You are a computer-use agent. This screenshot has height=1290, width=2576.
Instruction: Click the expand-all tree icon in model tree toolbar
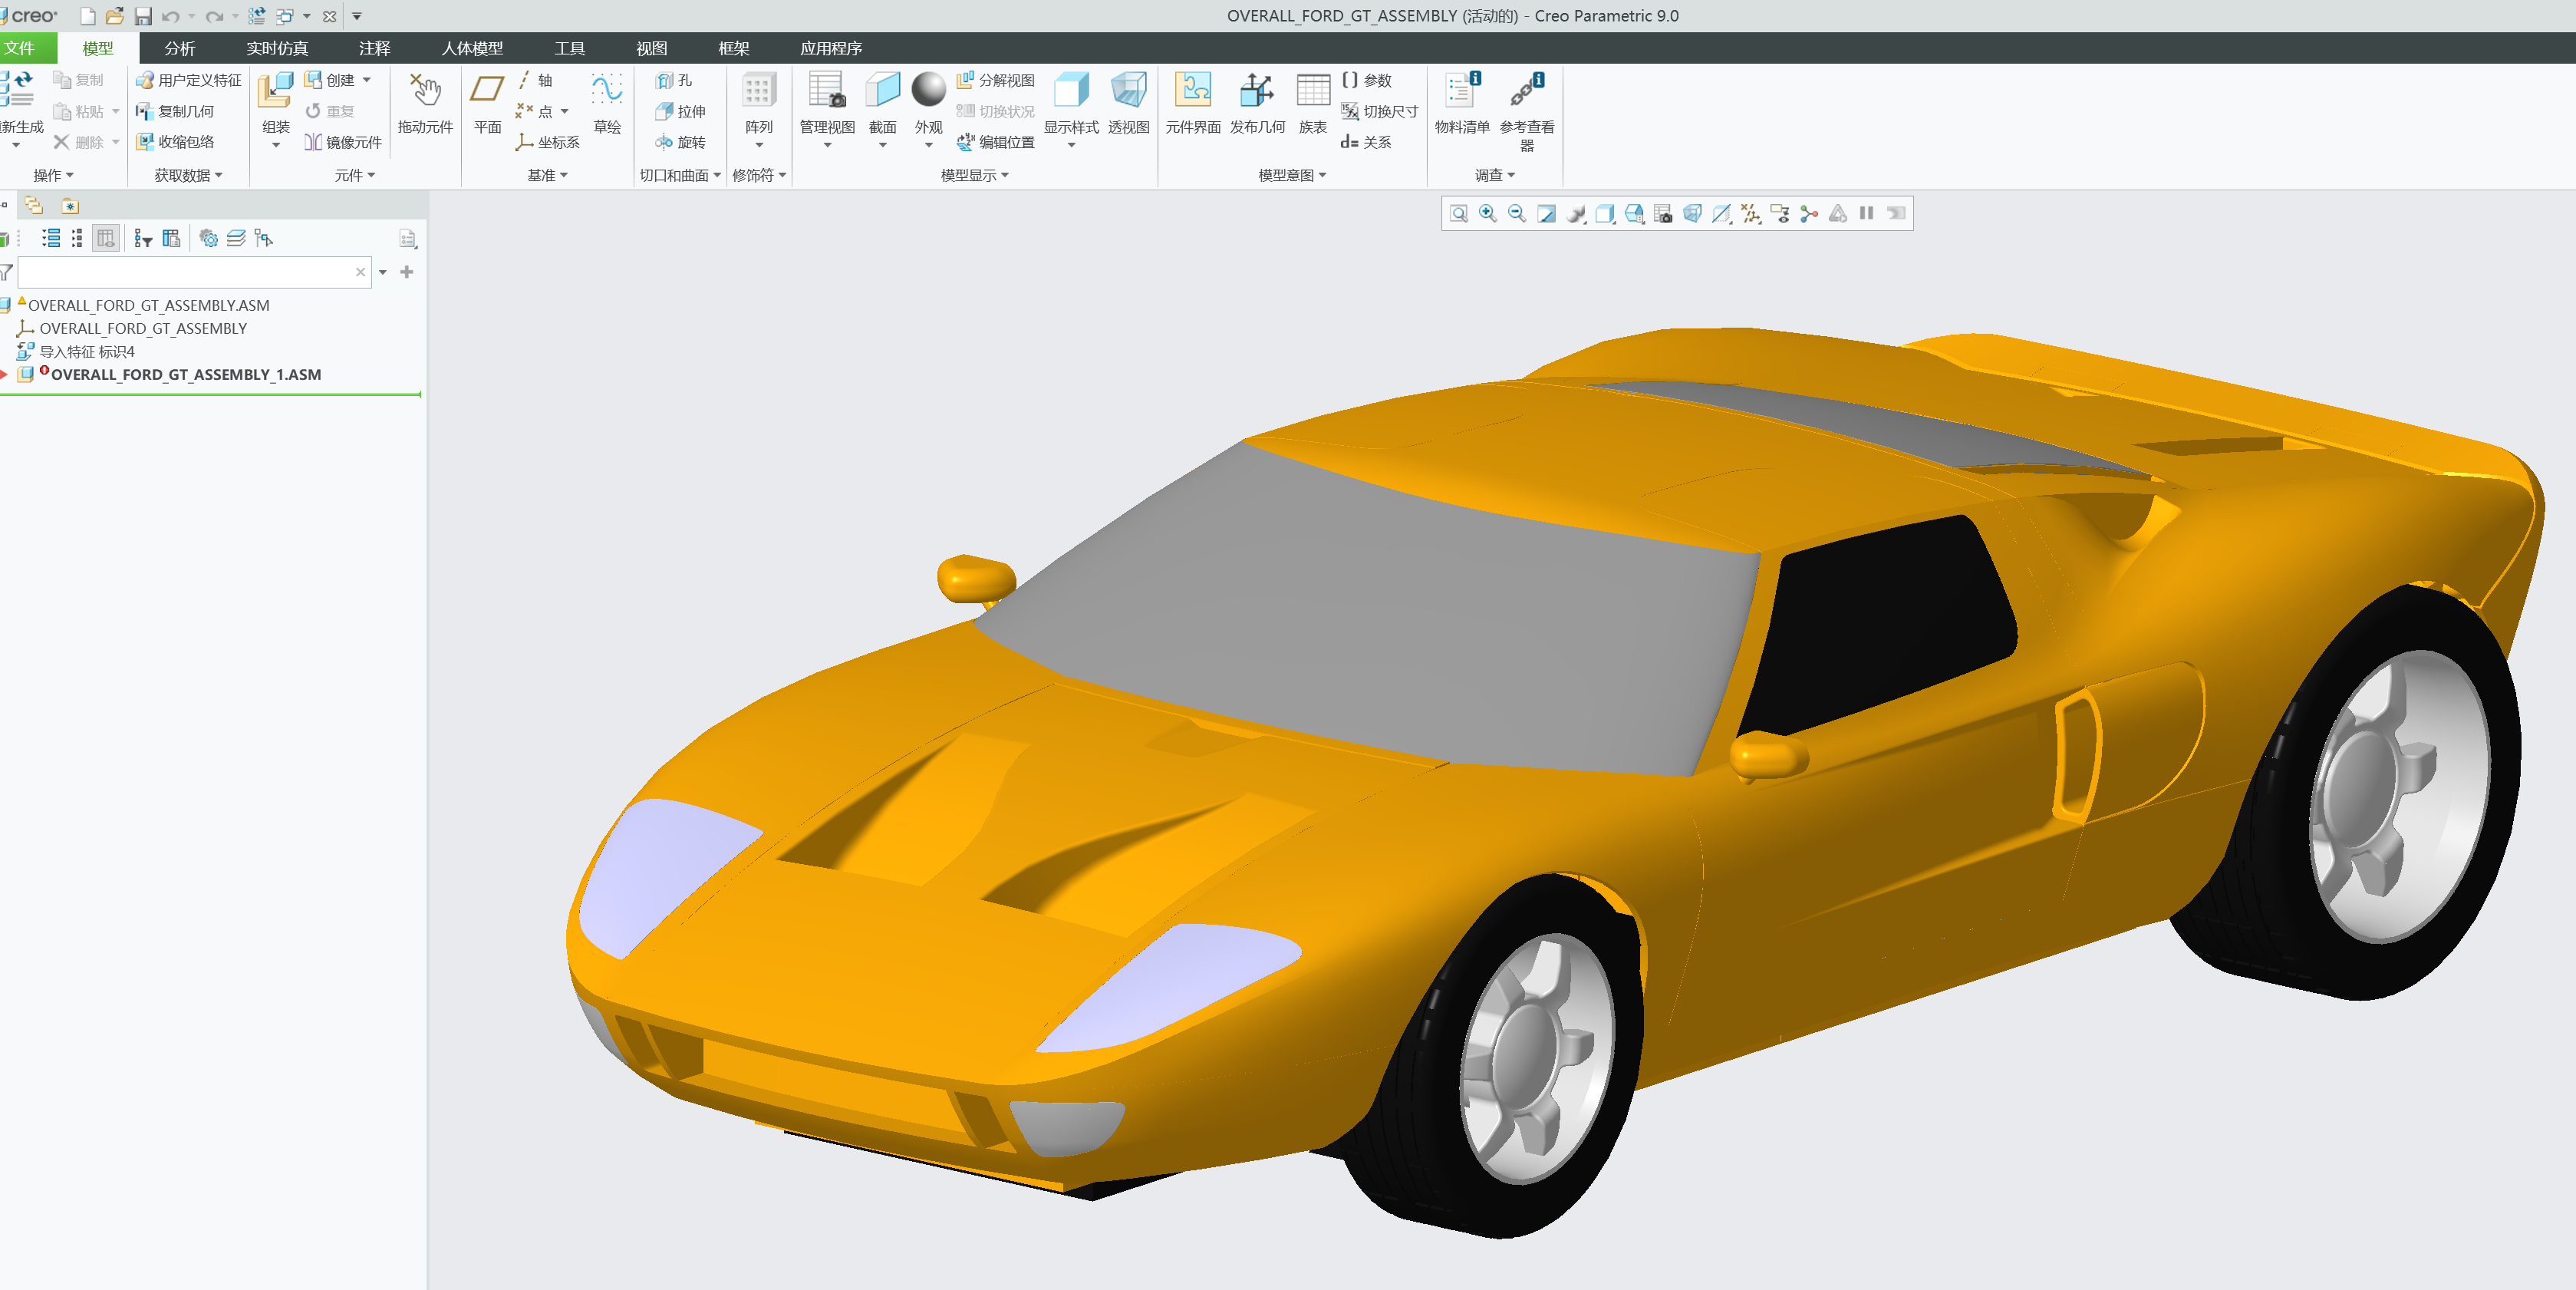[x=51, y=238]
